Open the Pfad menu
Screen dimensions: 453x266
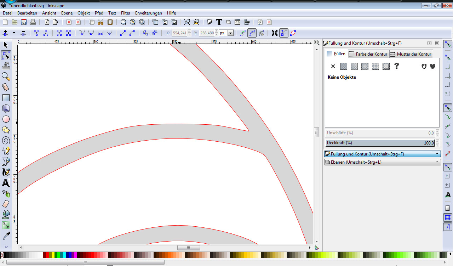[99, 13]
